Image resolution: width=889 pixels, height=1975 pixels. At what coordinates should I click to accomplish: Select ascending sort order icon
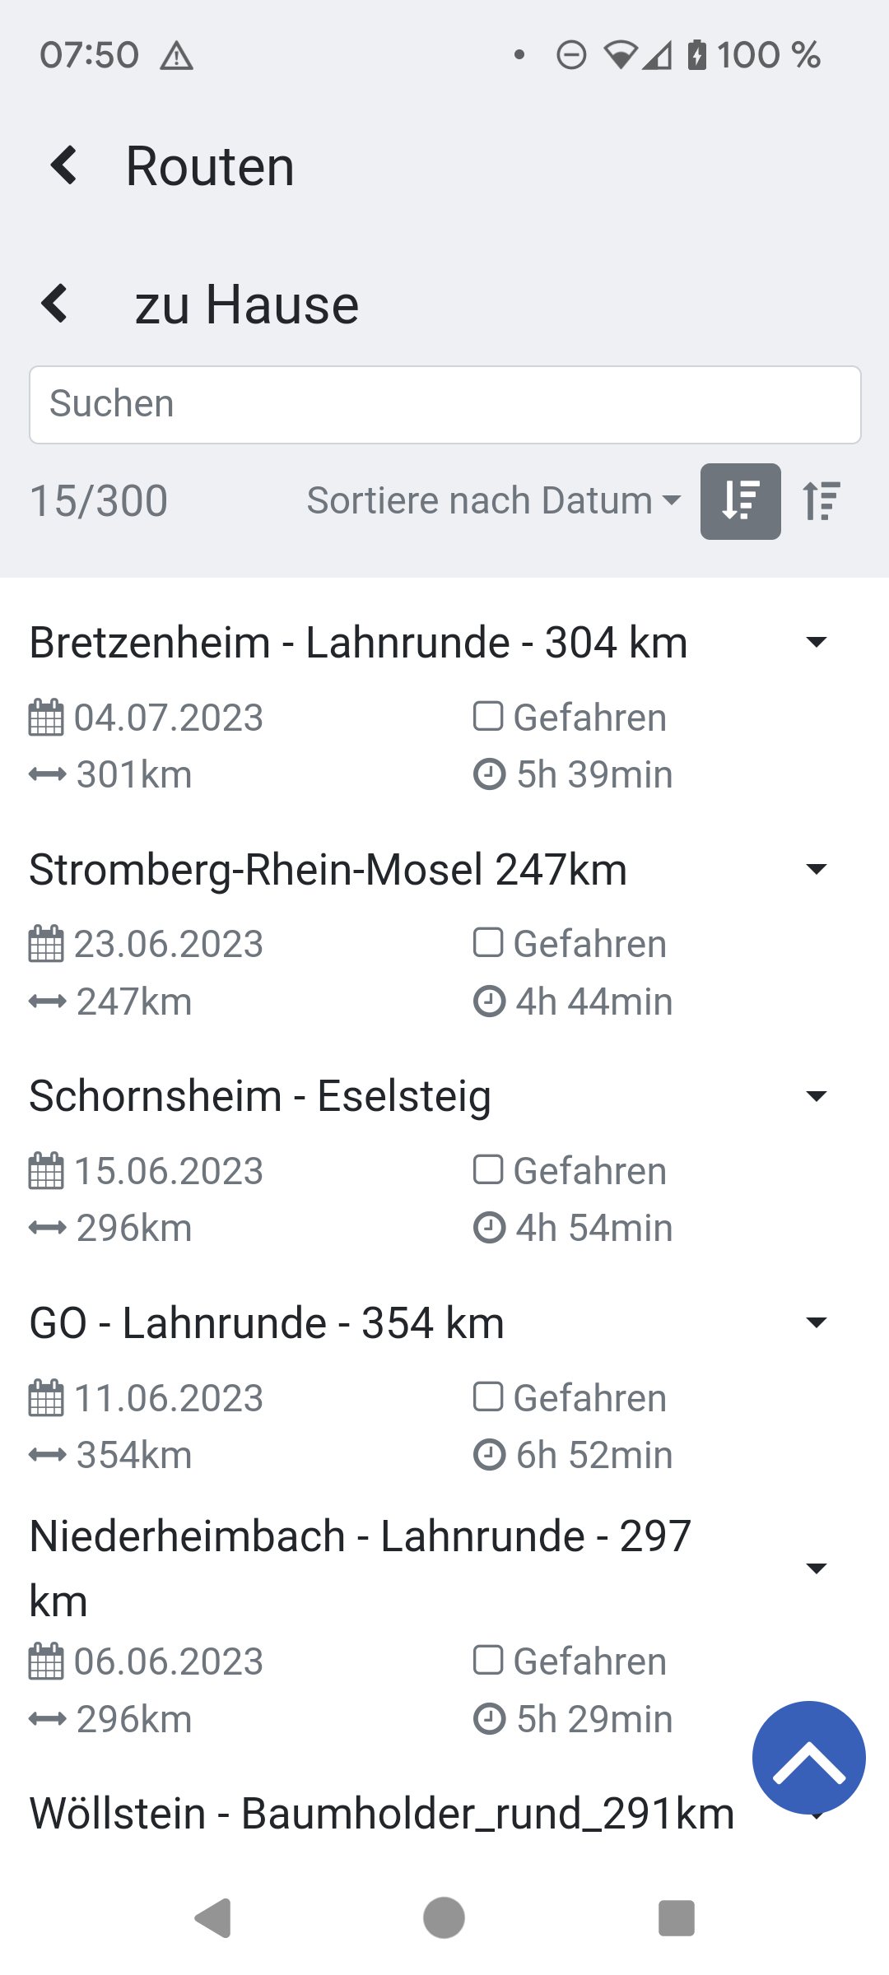coord(822,501)
